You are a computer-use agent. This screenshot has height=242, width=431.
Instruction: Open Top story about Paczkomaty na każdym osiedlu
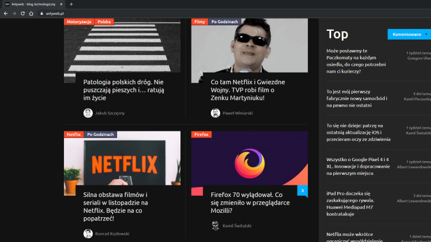(x=356, y=61)
